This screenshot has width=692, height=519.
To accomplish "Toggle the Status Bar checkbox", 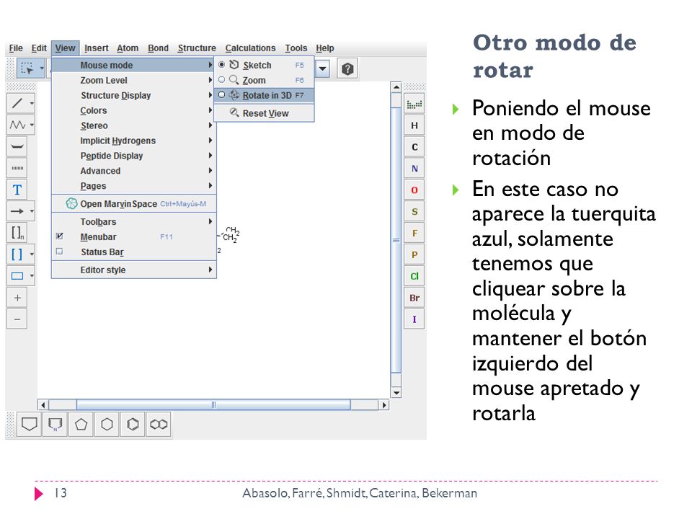I will pyautogui.click(x=60, y=252).
